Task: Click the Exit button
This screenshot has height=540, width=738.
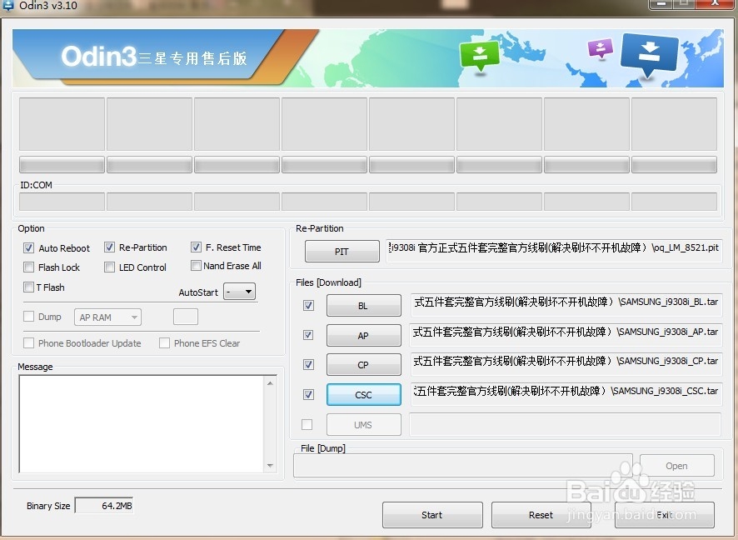Action: click(x=665, y=515)
